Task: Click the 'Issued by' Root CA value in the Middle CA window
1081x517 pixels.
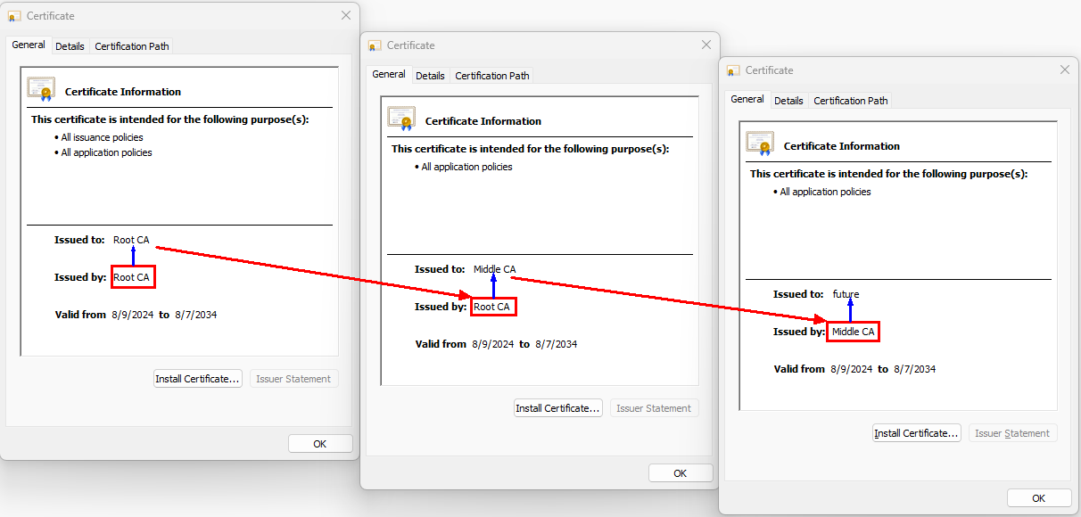Action: coord(491,307)
